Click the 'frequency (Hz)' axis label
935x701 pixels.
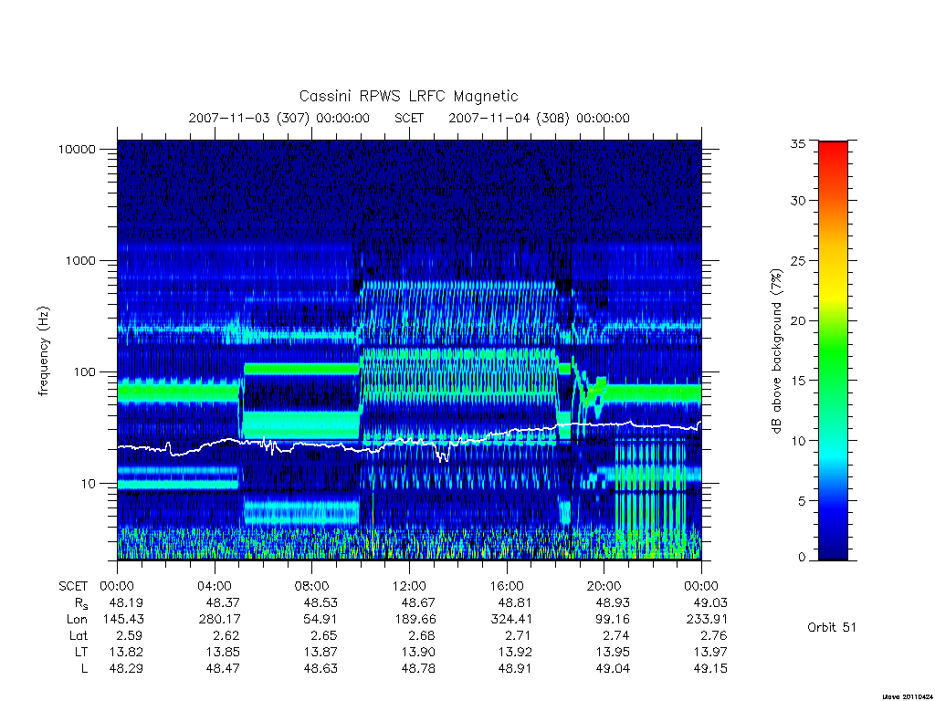[43, 351]
